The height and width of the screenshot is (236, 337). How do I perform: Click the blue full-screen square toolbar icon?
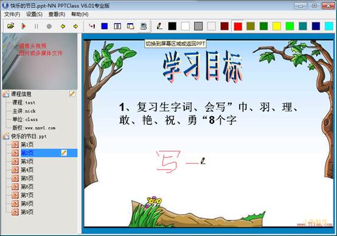105,26
